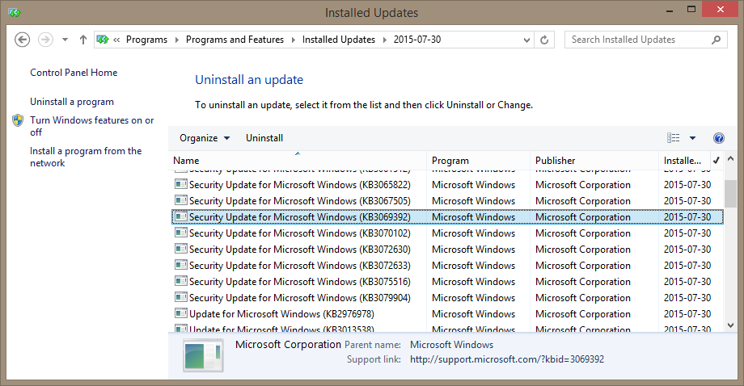The image size is (744, 386).
Task: Click the scroll down arrow of list
Action: (731, 325)
